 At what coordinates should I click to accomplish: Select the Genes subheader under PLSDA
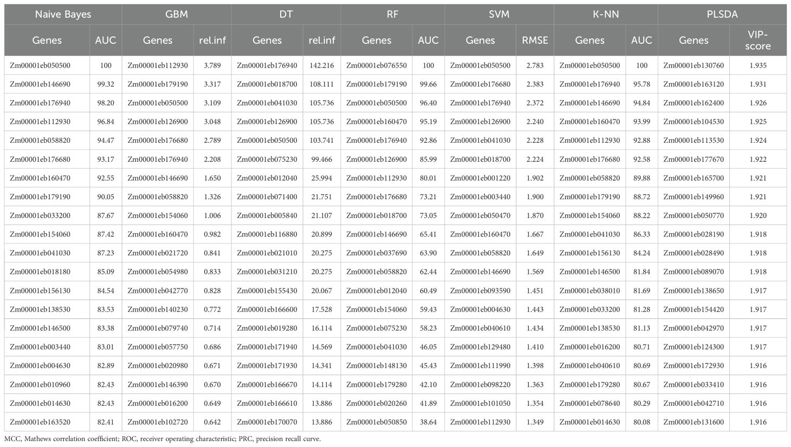tap(693, 40)
